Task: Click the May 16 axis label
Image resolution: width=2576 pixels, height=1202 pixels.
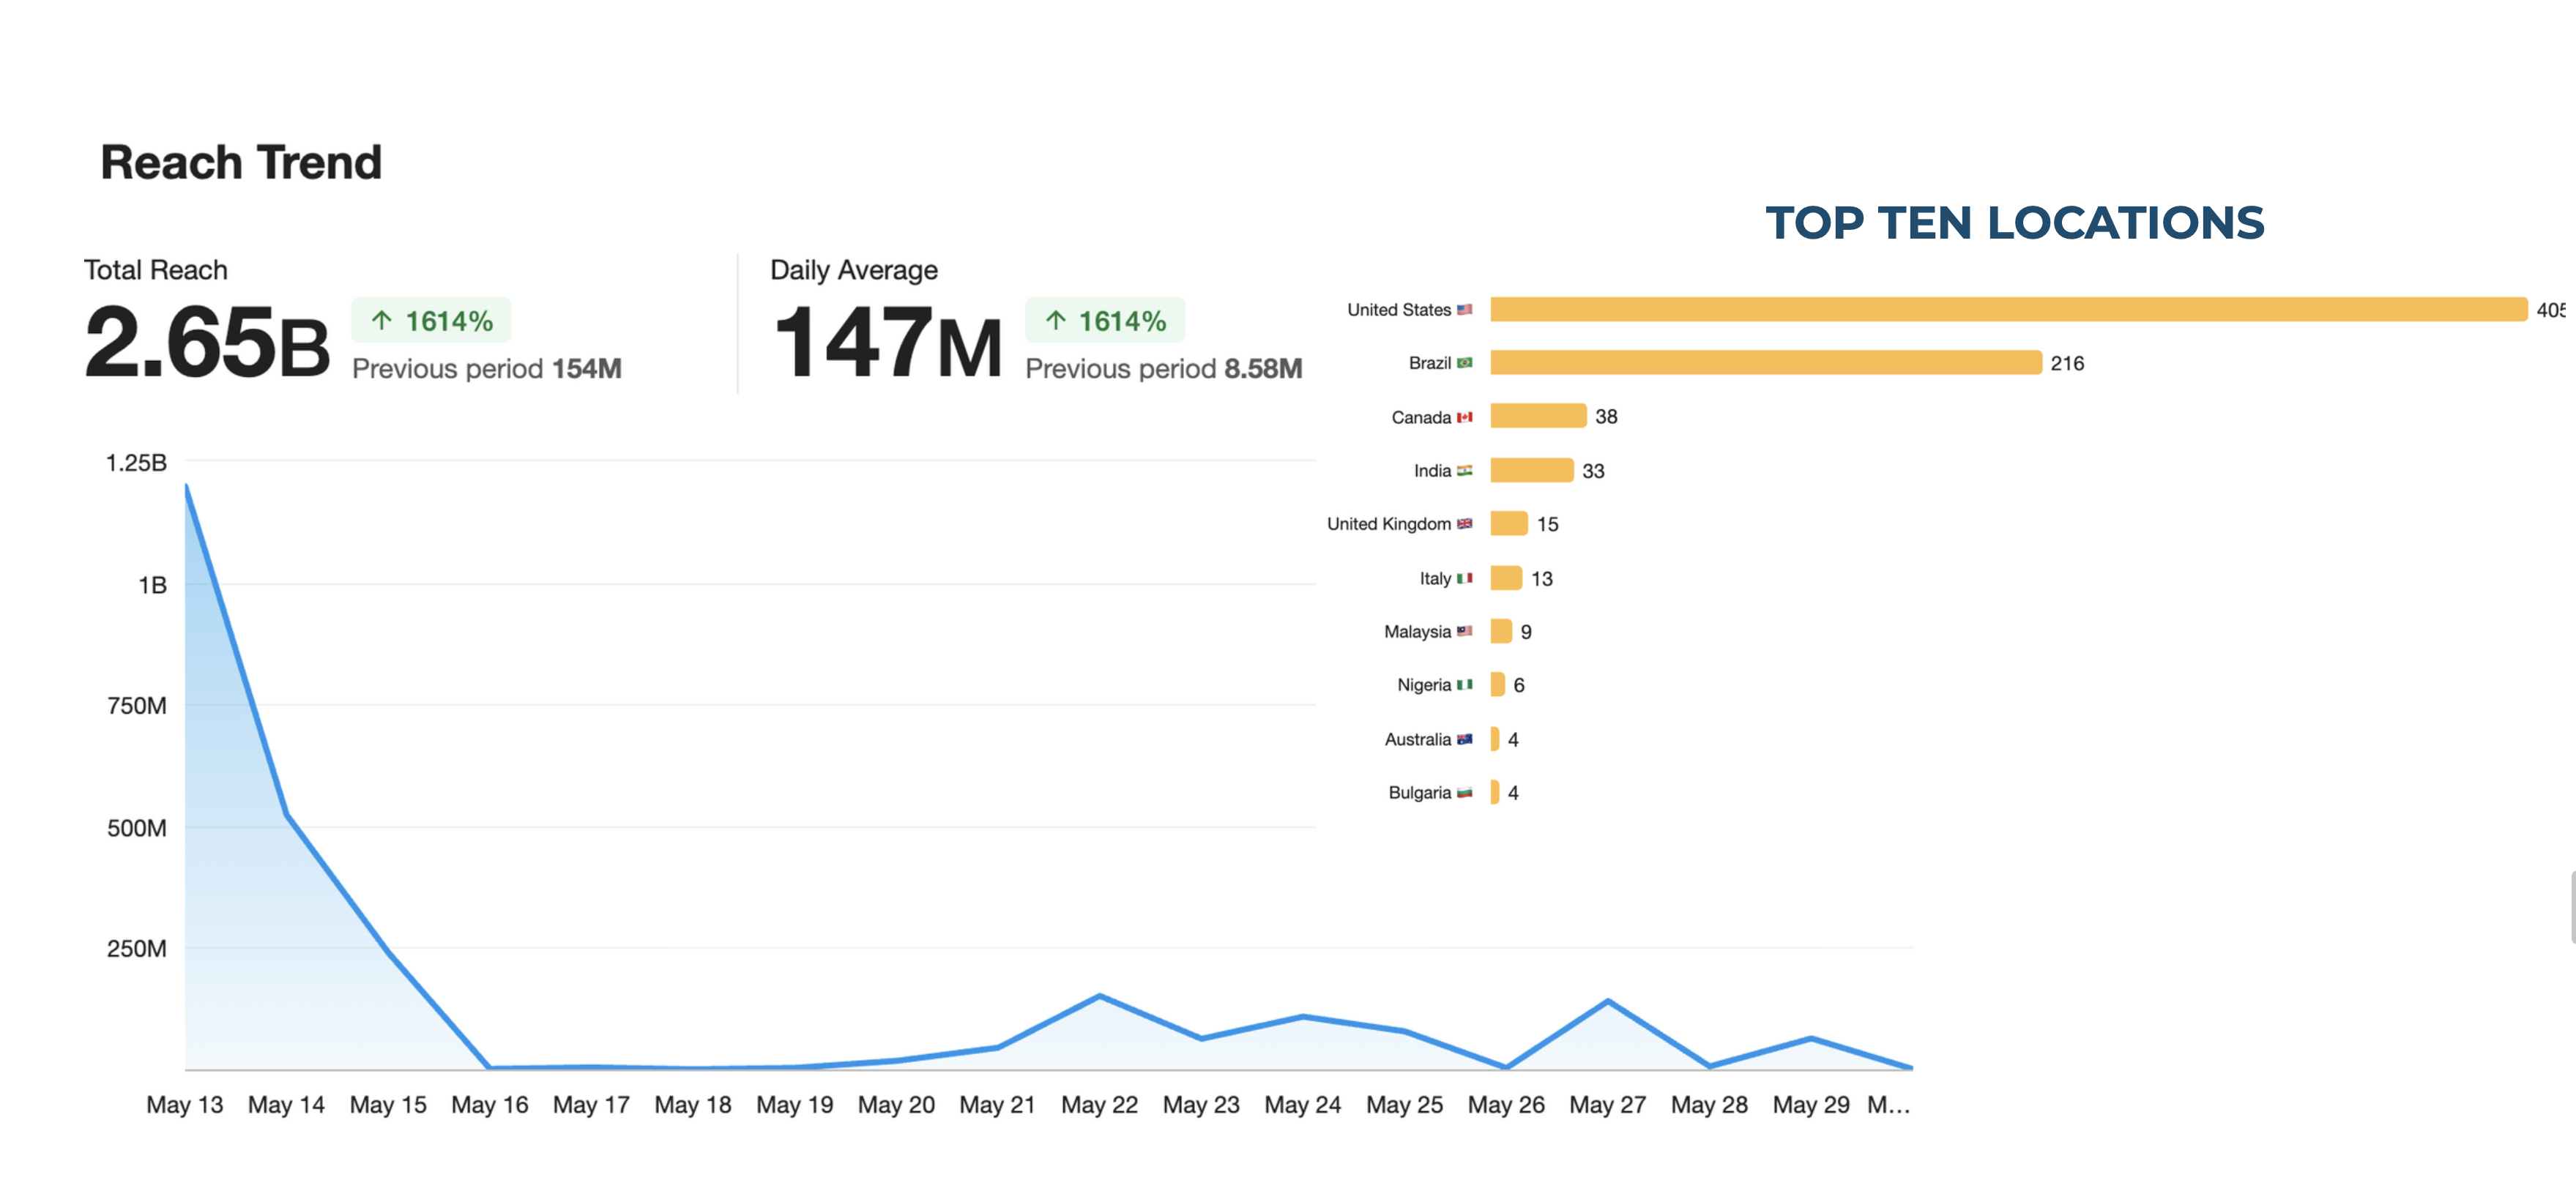Action: pyautogui.click(x=490, y=1105)
